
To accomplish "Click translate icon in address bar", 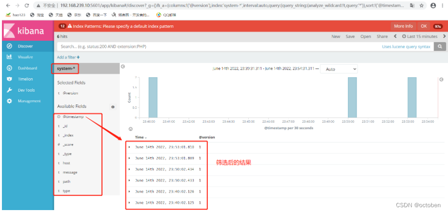I will tap(412, 5).
